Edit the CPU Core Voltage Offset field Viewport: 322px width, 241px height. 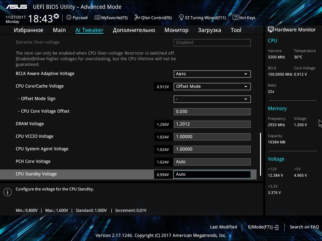tap(212, 112)
